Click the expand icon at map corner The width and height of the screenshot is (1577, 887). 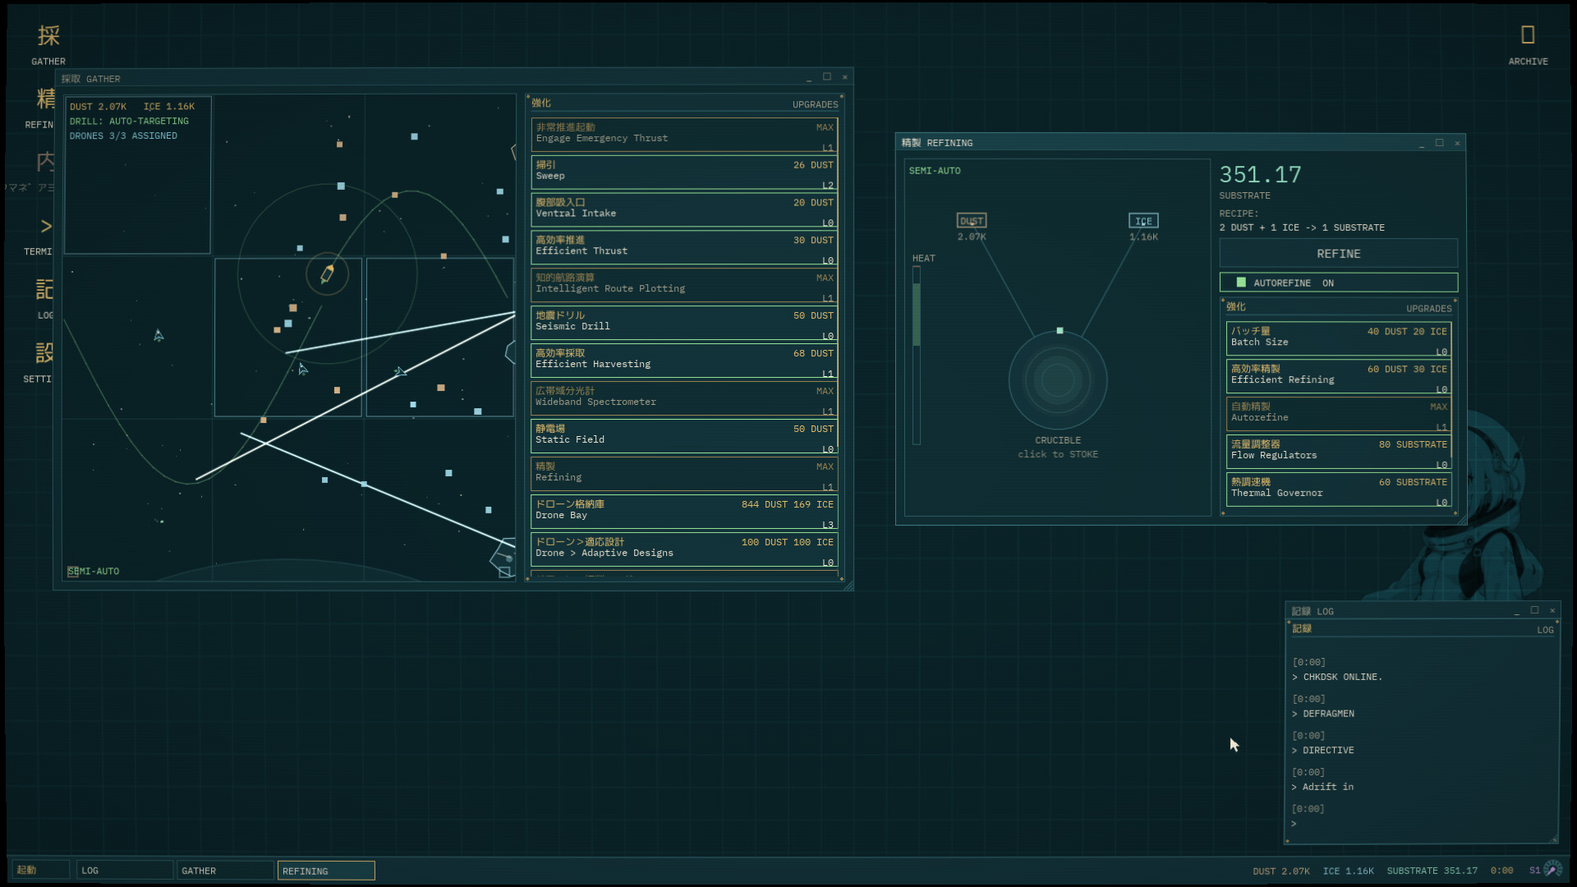[504, 572]
